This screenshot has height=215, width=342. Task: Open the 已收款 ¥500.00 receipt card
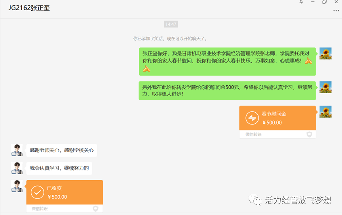[x=65, y=192]
